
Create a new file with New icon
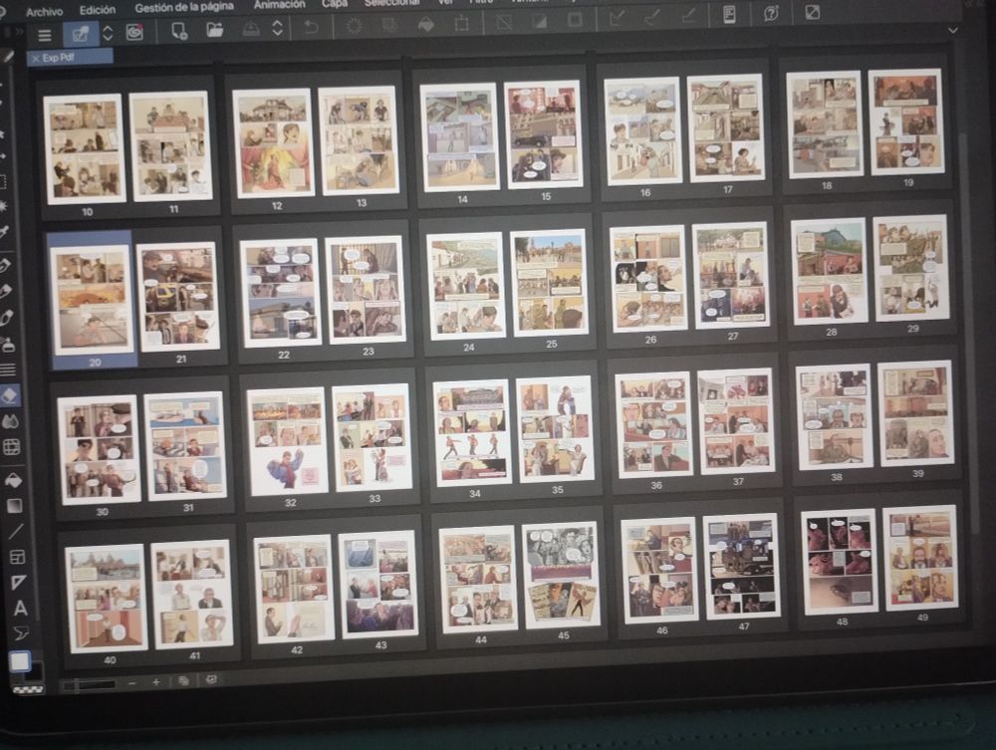179,31
